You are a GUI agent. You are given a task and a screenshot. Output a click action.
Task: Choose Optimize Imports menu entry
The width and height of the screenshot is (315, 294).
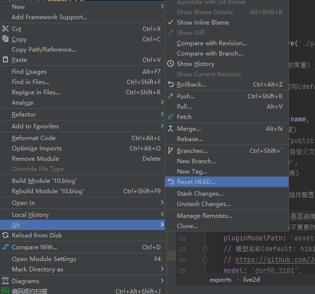83,148
